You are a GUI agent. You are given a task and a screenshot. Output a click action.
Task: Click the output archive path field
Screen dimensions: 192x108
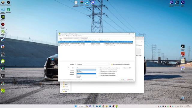point(92,64)
